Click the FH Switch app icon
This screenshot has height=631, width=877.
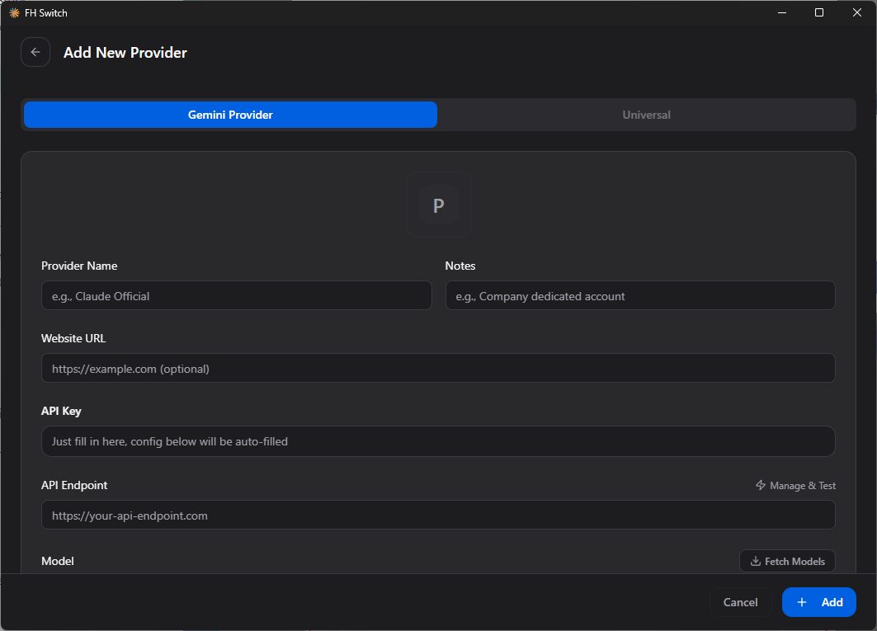point(14,13)
